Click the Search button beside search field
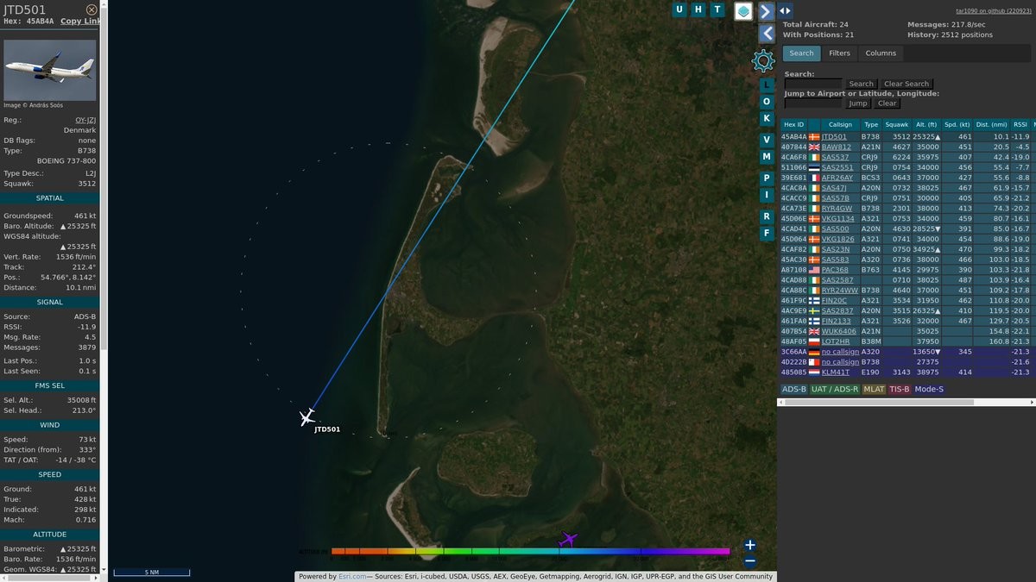 (861, 84)
